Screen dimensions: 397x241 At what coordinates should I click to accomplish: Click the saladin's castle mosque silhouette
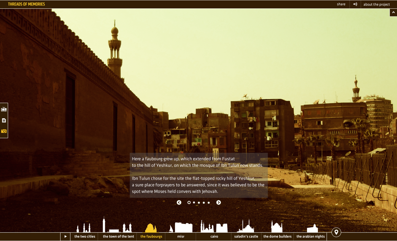tap(246, 226)
